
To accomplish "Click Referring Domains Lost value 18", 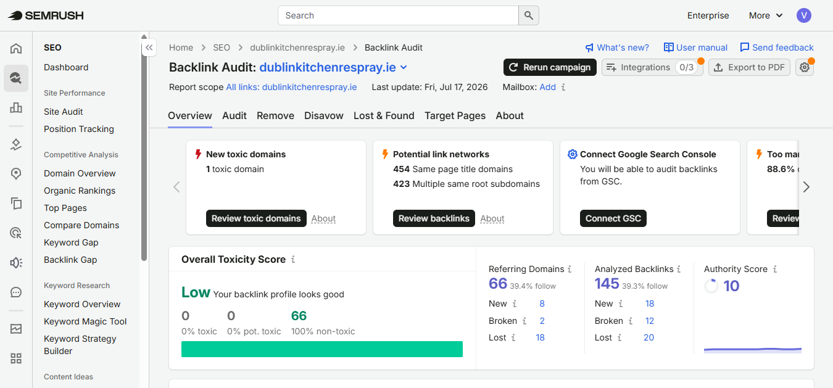I will [541, 337].
